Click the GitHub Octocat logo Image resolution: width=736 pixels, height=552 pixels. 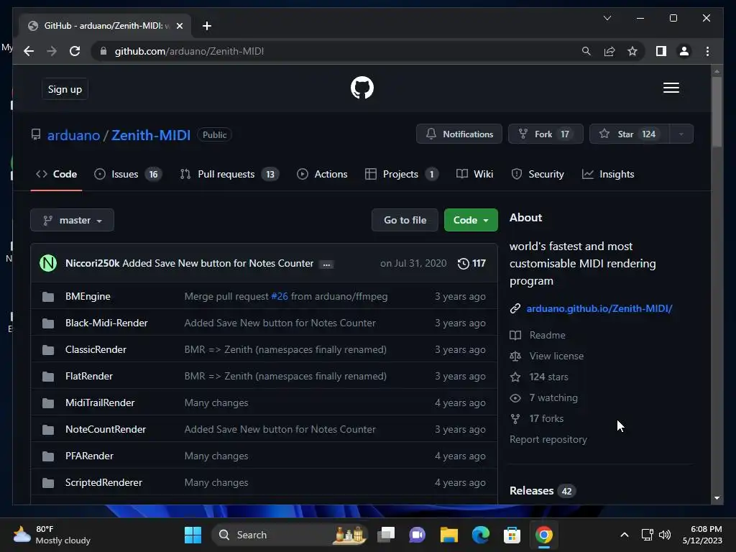pos(362,88)
